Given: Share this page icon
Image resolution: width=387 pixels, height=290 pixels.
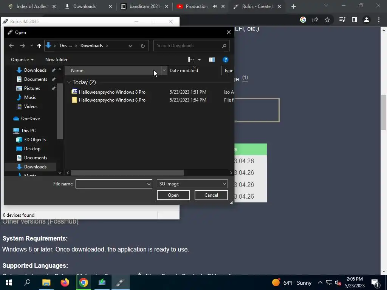Looking at the screenshot, I should click(315, 20).
